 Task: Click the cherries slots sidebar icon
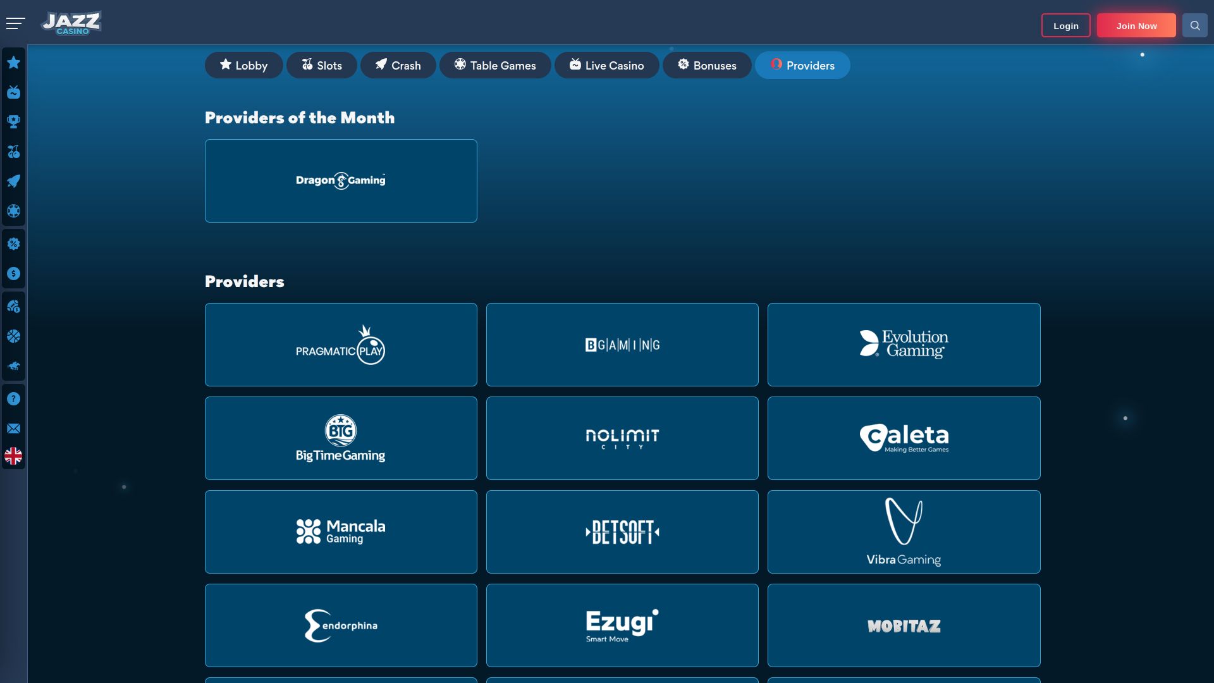coord(13,152)
